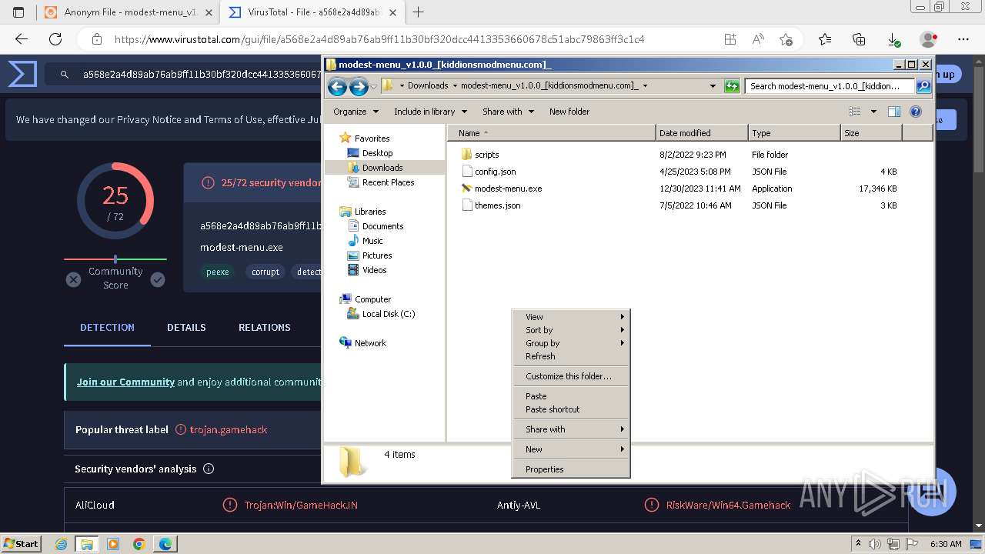Image resolution: width=985 pixels, height=554 pixels.
Task: Open Internet Explorer from the taskbar
Action: click(x=62, y=544)
